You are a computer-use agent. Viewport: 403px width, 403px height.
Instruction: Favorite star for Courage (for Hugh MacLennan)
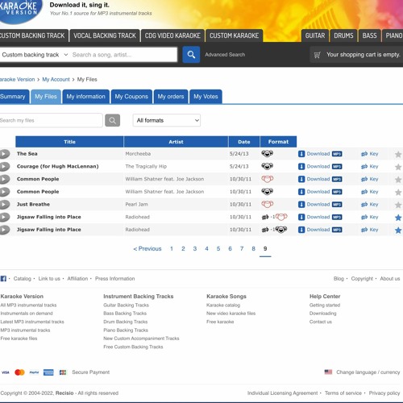click(398, 167)
